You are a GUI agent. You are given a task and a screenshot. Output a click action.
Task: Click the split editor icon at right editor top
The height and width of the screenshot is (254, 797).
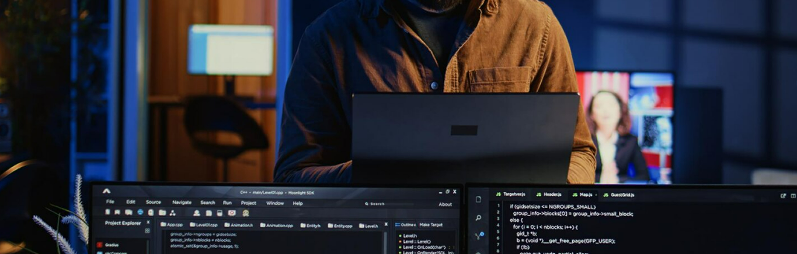tap(793, 196)
